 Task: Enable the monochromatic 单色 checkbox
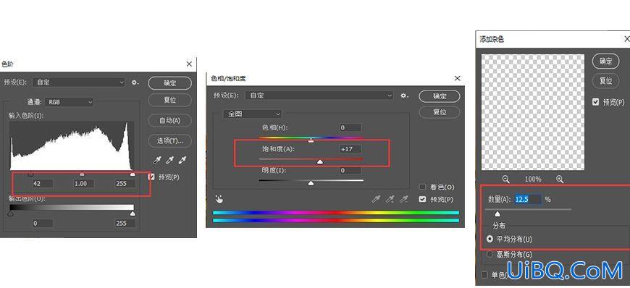[484, 275]
